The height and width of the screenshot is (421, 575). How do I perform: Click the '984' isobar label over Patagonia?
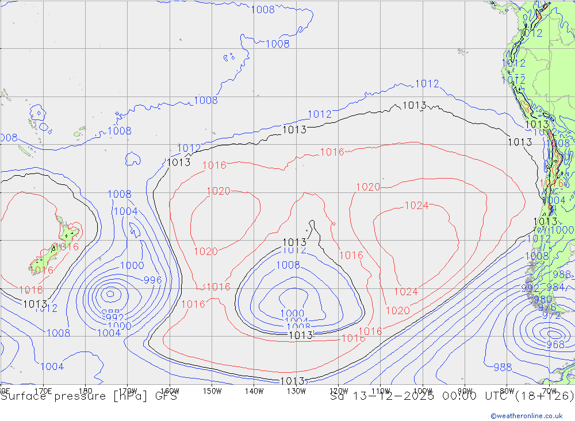[x=555, y=287]
